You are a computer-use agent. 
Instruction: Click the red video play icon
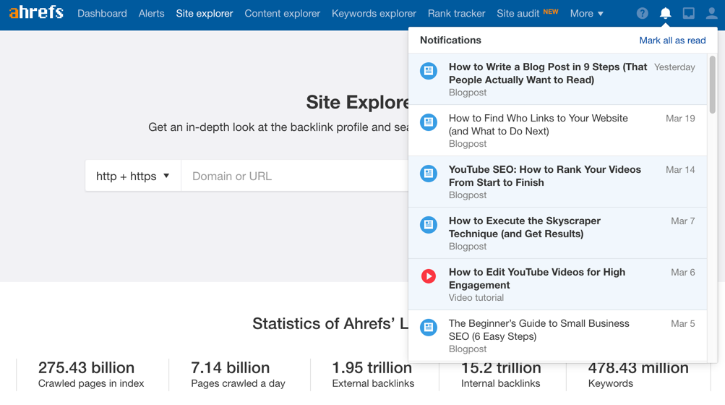pos(429,276)
